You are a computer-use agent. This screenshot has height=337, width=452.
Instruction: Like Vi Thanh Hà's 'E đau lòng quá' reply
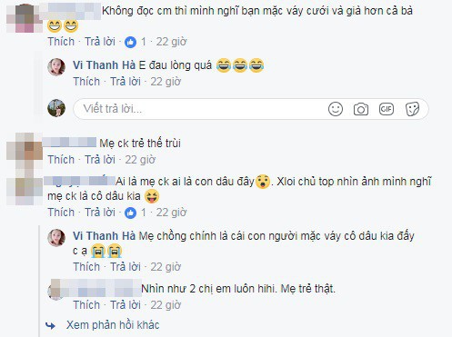tap(86, 82)
